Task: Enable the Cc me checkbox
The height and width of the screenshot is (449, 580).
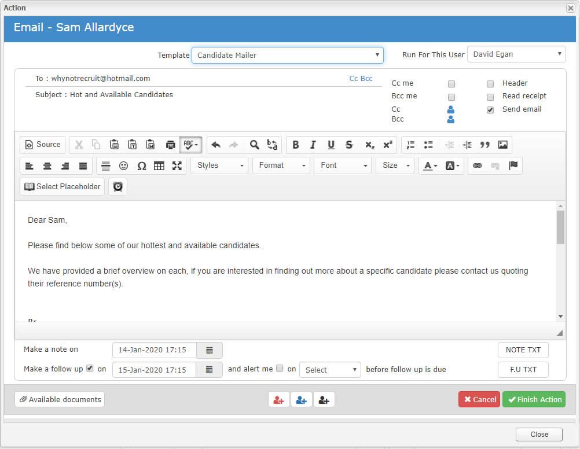Action: 451,84
